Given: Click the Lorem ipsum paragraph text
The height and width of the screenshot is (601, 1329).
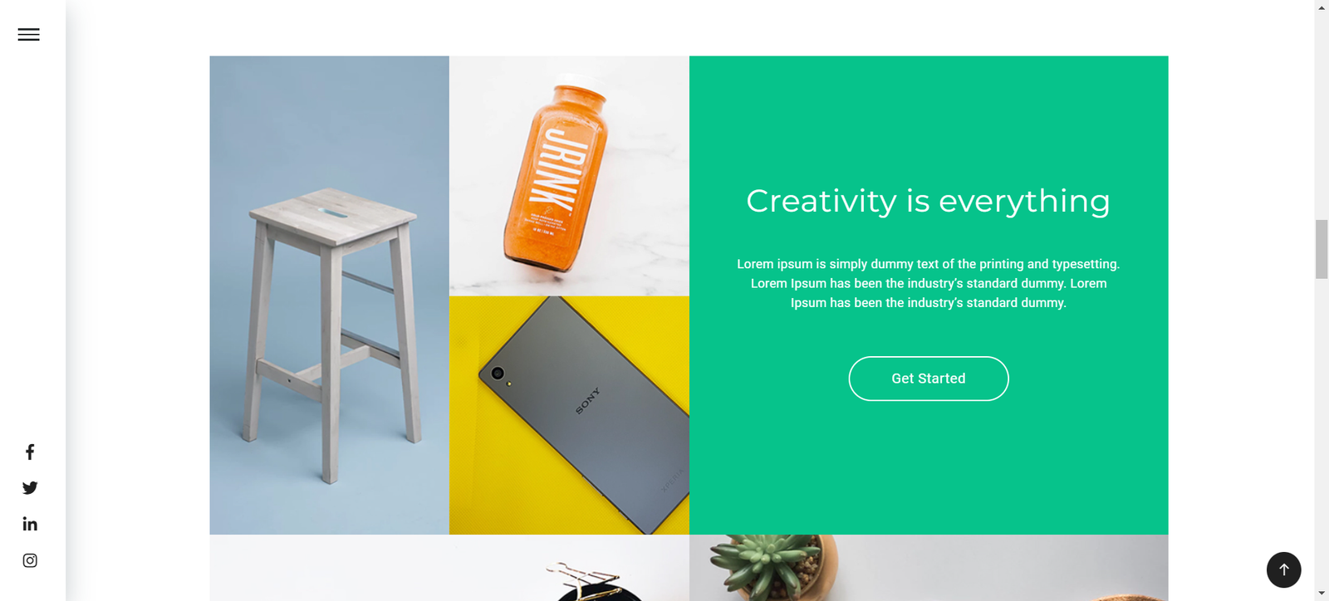Looking at the screenshot, I should pos(929,283).
